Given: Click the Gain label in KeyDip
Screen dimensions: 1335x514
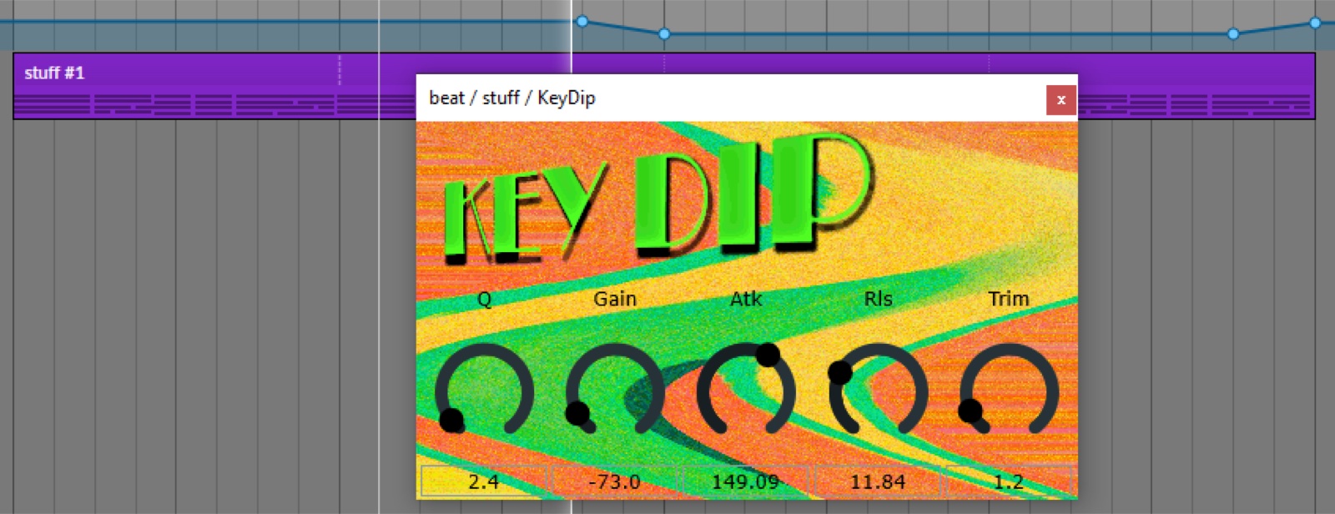Looking at the screenshot, I should (615, 299).
